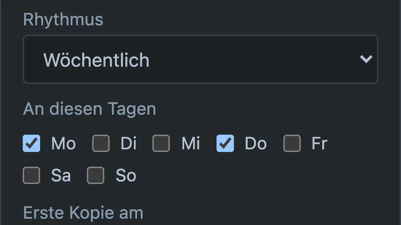Open the Rhythmus dropdown showing Wöchentlich
This screenshot has height=225, width=401.
[200, 59]
